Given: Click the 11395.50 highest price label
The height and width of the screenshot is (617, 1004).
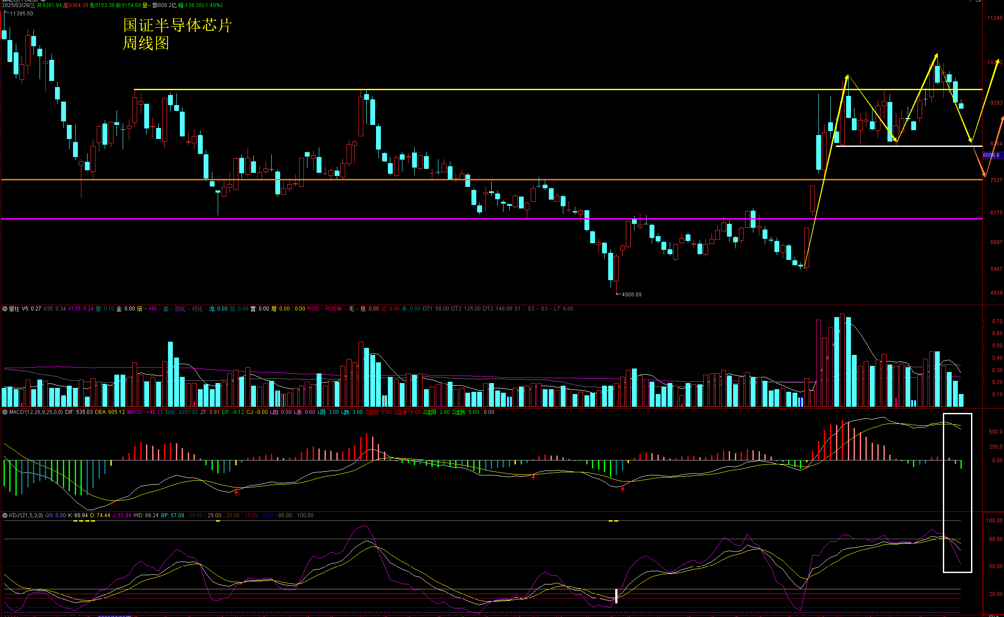Looking at the screenshot, I should (x=22, y=14).
